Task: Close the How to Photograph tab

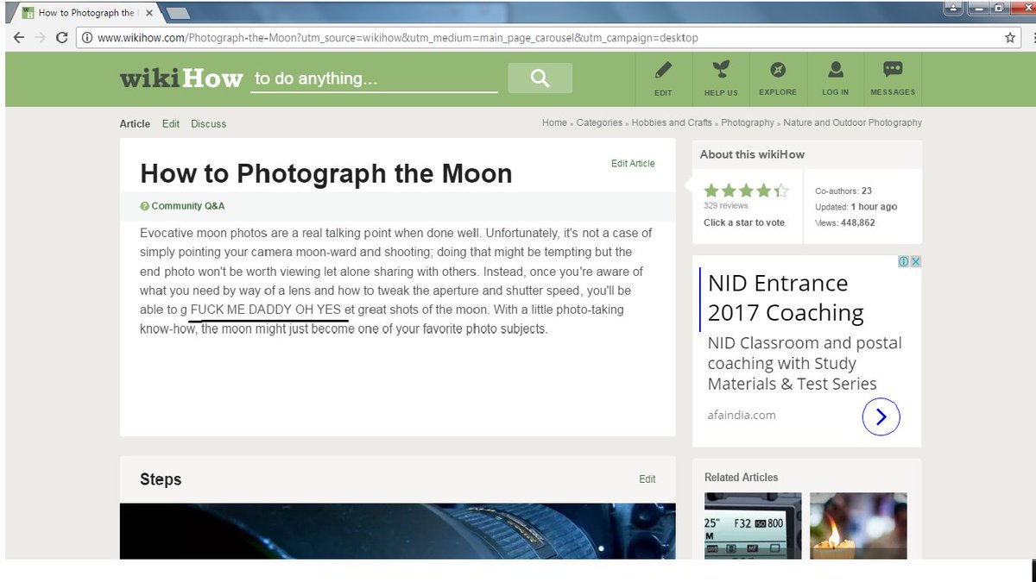Action: tap(149, 13)
